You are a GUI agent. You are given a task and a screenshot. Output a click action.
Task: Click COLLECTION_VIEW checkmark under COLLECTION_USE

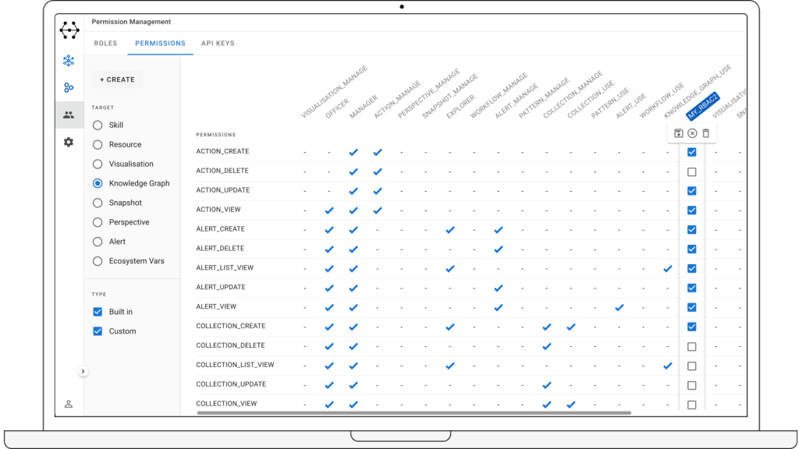point(570,405)
